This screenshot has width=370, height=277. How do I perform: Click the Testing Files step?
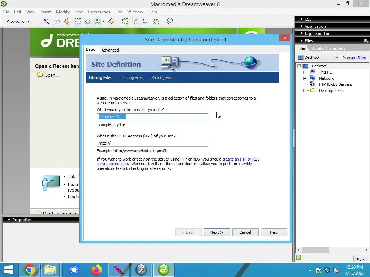tap(132, 78)
